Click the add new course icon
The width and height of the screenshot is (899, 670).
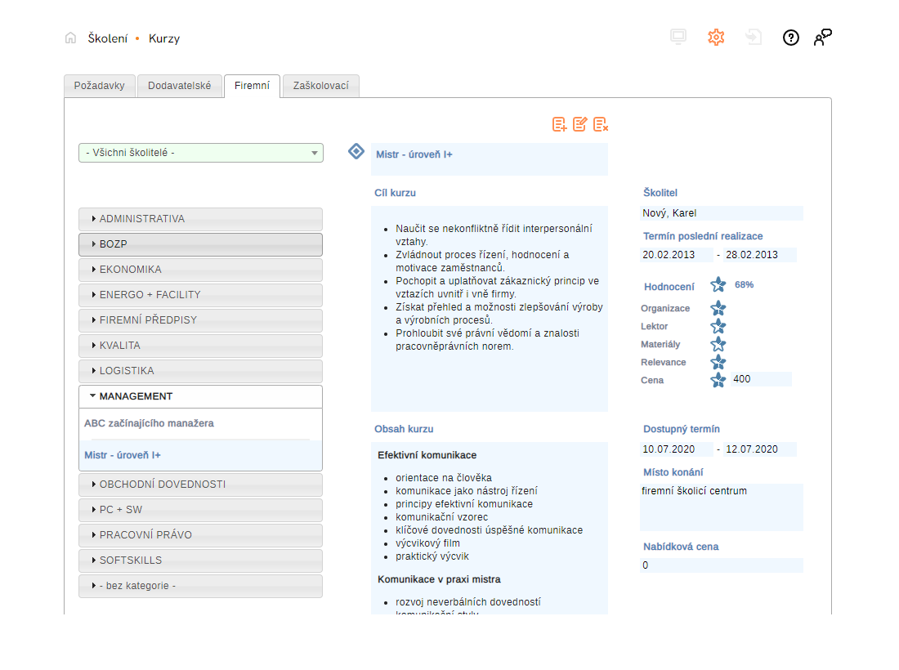click(559, 124)
